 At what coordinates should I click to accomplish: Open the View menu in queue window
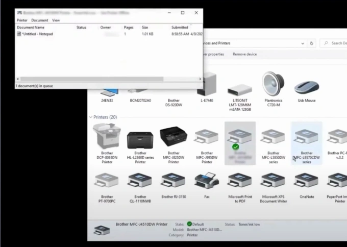point(56,20)
